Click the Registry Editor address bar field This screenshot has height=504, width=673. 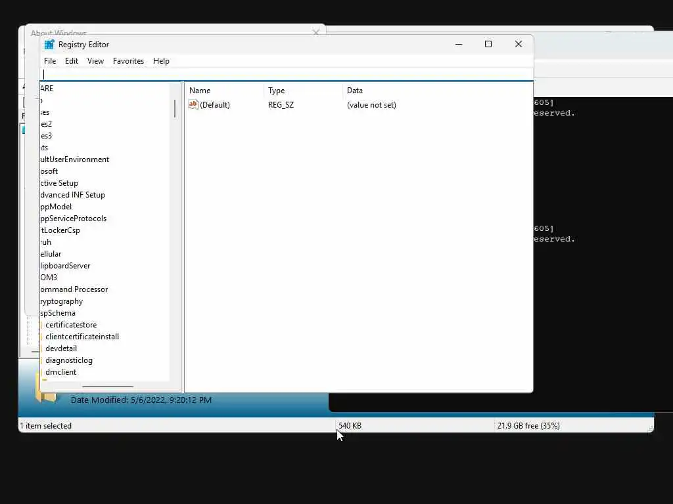point(287,75)
